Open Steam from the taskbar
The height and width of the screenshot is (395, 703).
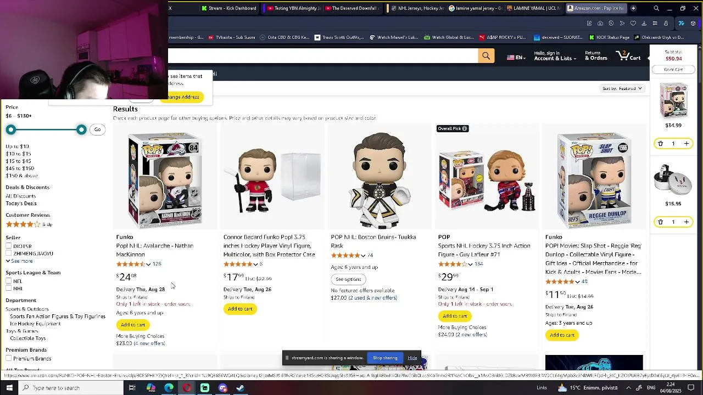(x=240, y=388)
